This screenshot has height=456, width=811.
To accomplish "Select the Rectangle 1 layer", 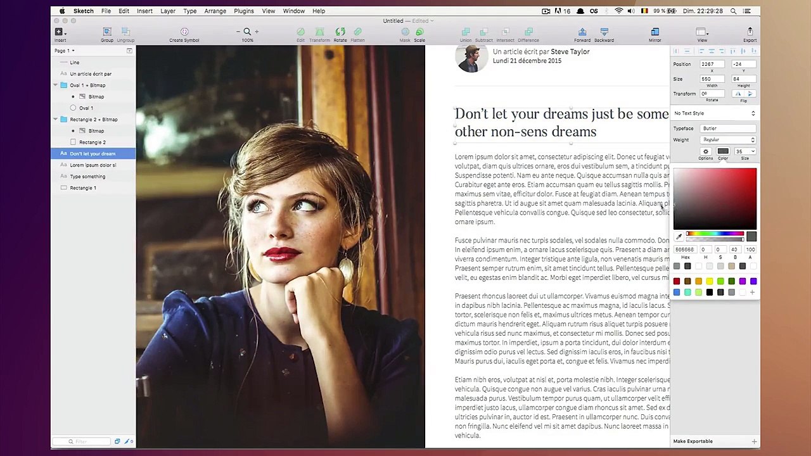I will point(93,187).
